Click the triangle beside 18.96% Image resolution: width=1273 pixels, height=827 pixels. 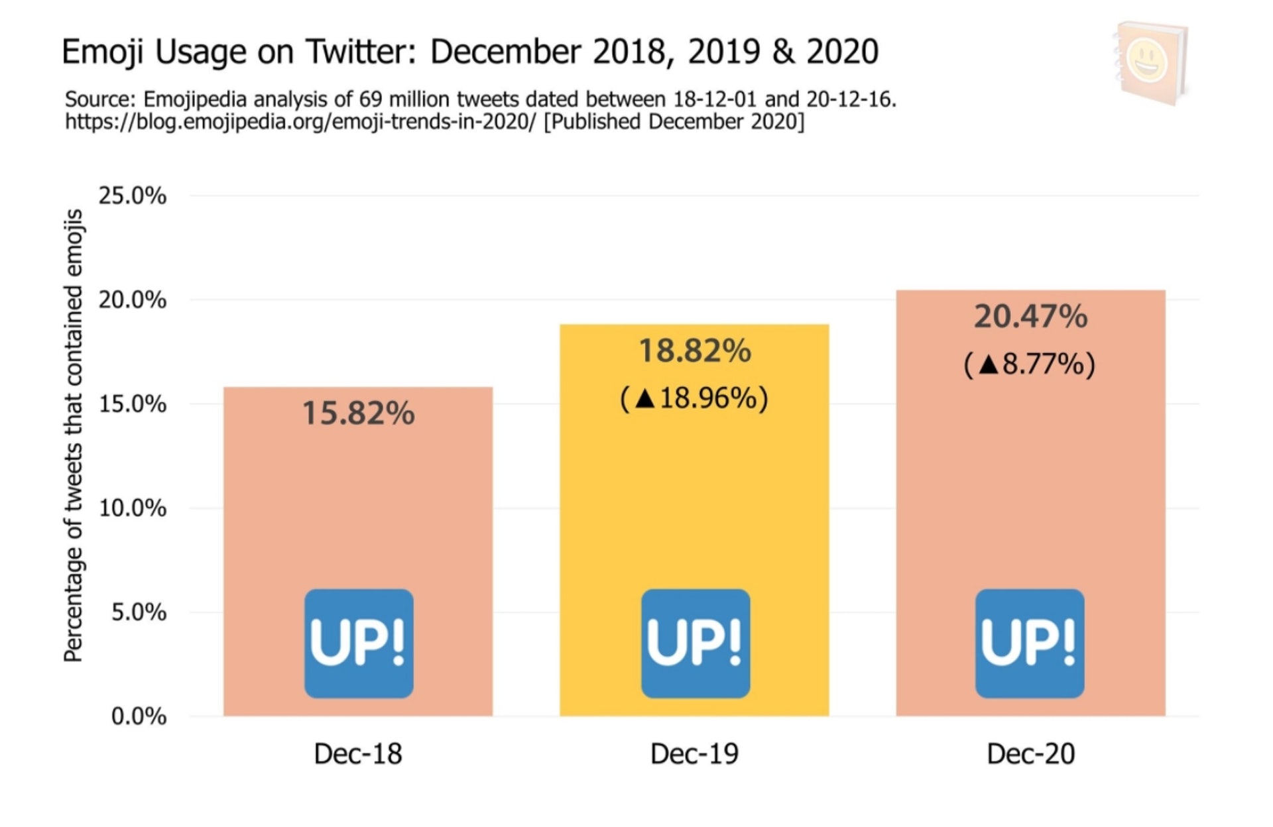645,398
